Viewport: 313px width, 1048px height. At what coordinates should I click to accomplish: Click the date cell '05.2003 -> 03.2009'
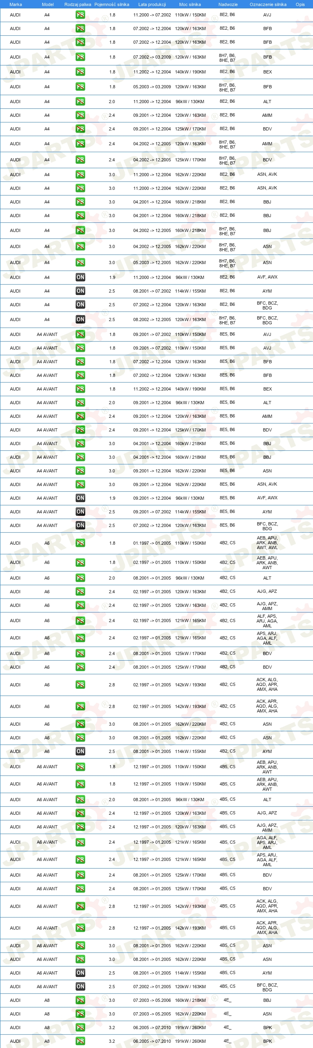coord(152,87)
